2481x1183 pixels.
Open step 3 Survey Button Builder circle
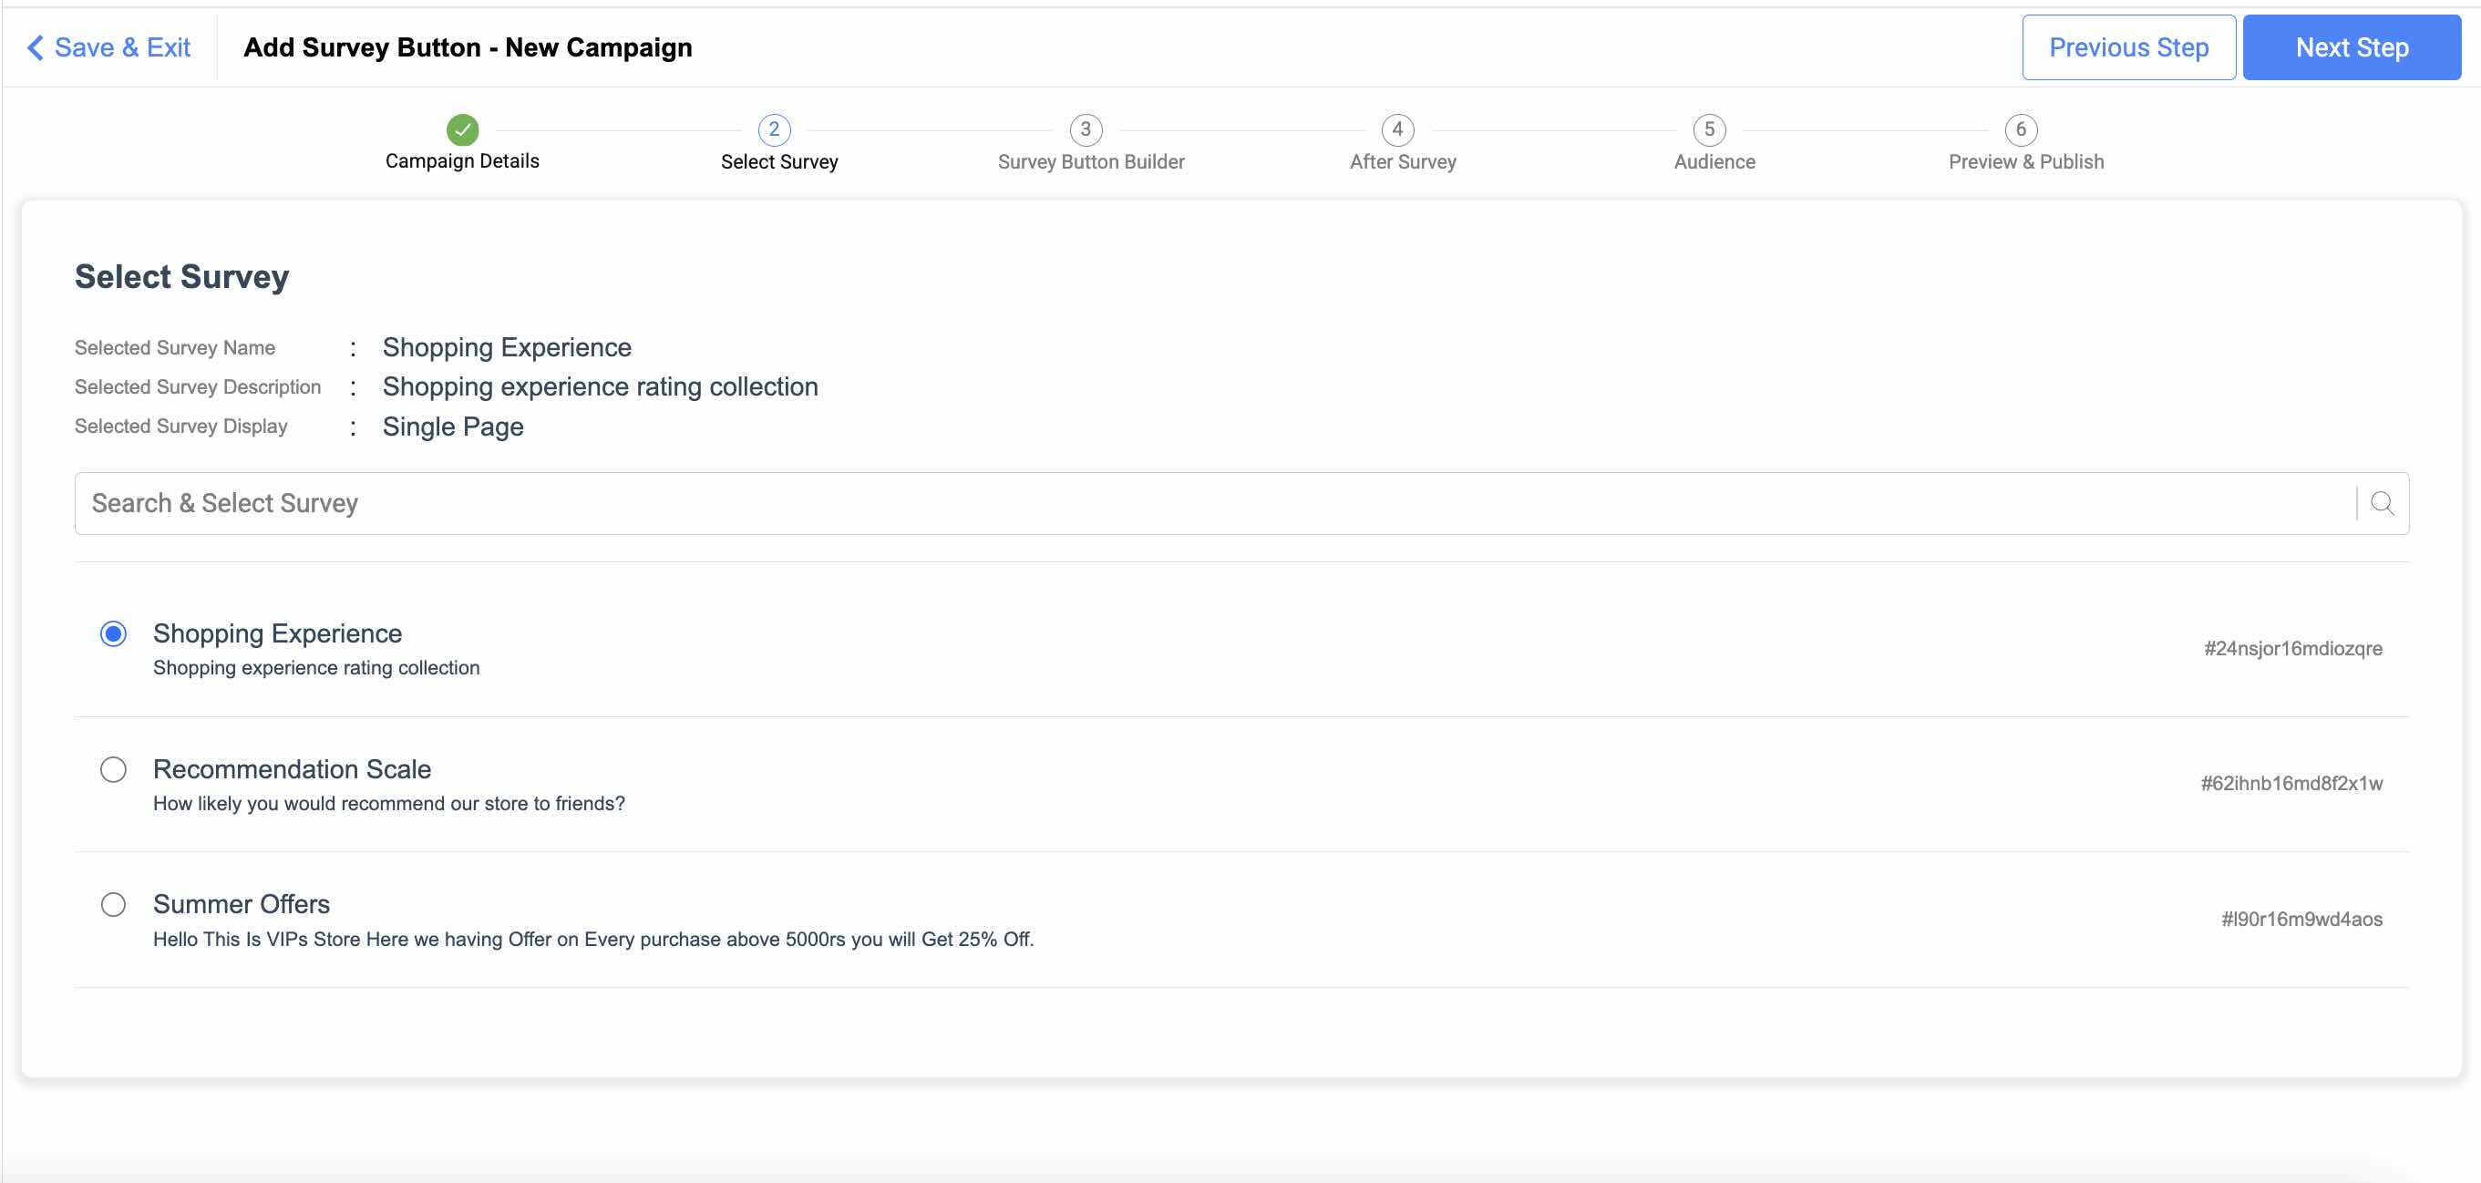click(x=1085, y=130)
